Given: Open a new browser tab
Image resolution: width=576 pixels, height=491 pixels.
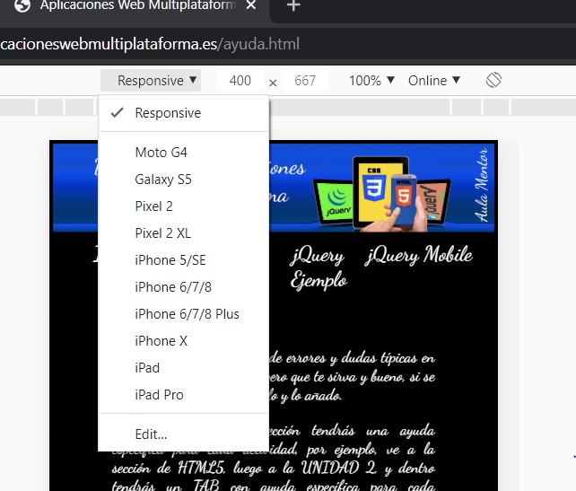Looking at the screenshot, I should point(293,5).
